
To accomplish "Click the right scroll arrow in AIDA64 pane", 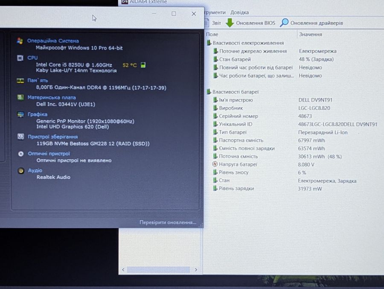I will click(x=196, y=270).
